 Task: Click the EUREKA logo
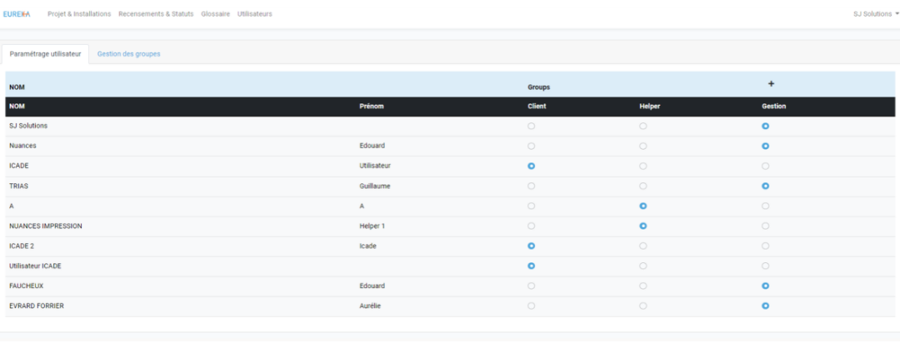click(17, 14)
